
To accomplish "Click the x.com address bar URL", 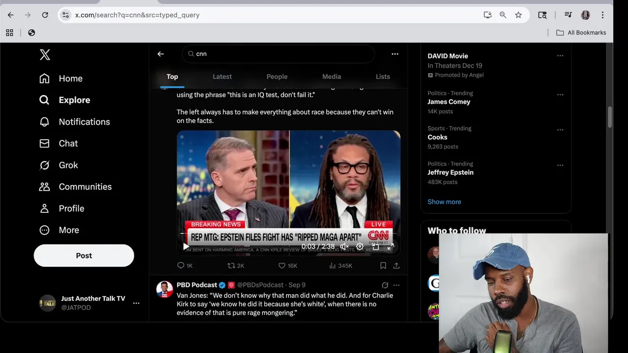I will (137, 15).
